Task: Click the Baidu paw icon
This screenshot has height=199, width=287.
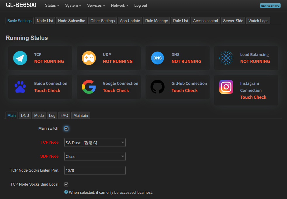Action: click(x=20, y=87)
